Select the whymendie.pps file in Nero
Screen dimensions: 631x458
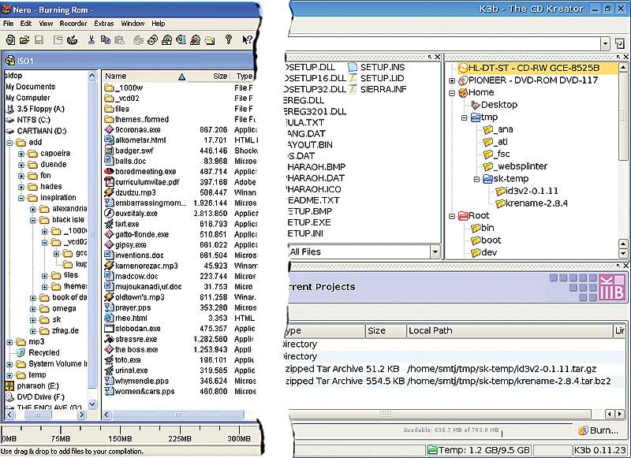click(142, 382)
